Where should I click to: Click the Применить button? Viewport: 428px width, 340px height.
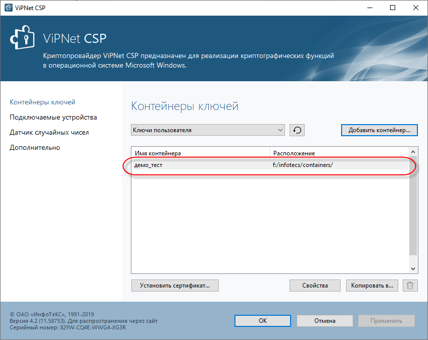click(x=386, y=321)
